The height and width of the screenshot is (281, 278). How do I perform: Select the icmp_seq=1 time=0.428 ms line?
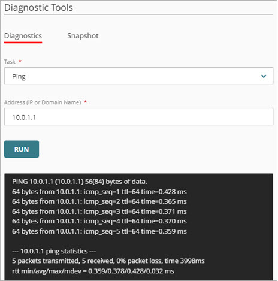click(x=99, y=192)
